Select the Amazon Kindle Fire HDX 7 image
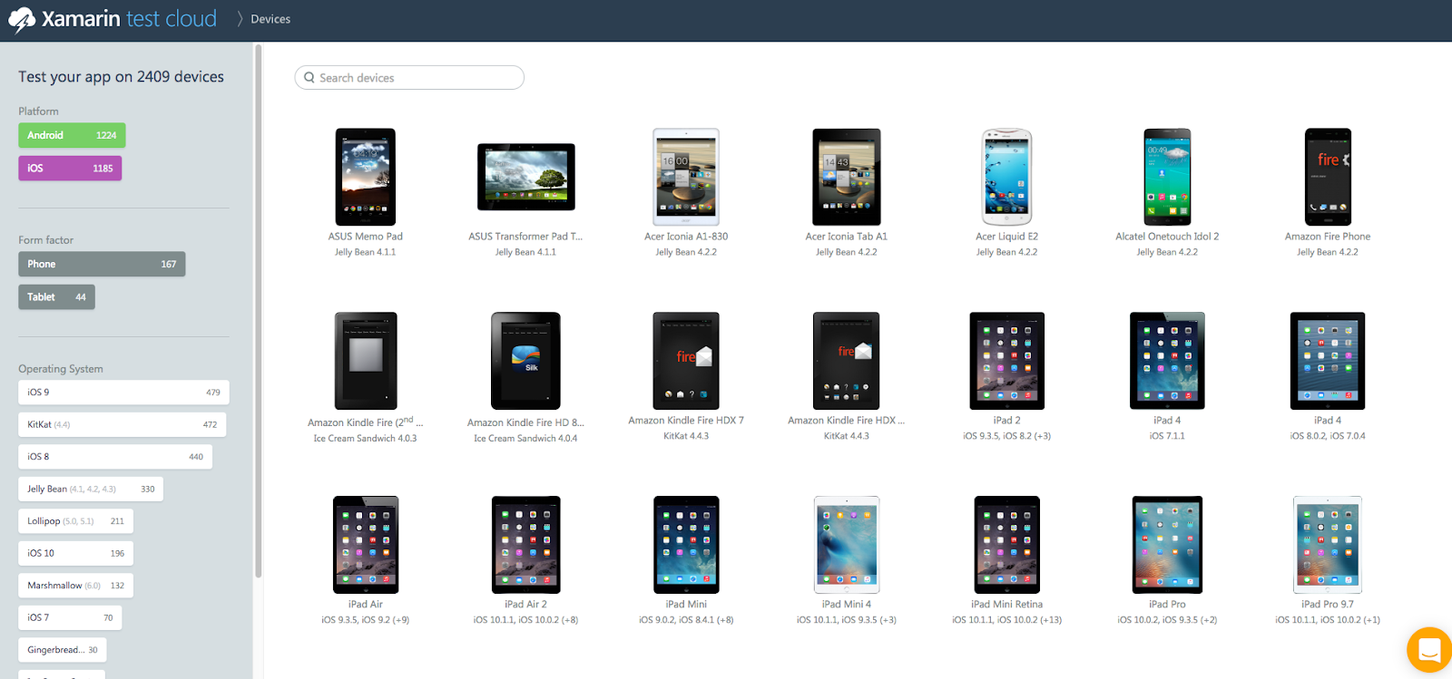1452x679 pixels. click(x=686, y=361)
